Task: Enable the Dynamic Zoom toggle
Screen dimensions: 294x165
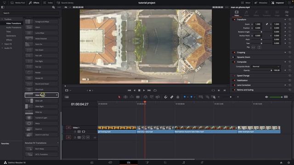Action: tap(234, 57)
